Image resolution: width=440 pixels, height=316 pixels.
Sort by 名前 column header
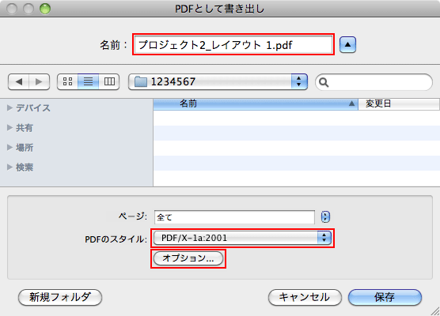point(256,104)
